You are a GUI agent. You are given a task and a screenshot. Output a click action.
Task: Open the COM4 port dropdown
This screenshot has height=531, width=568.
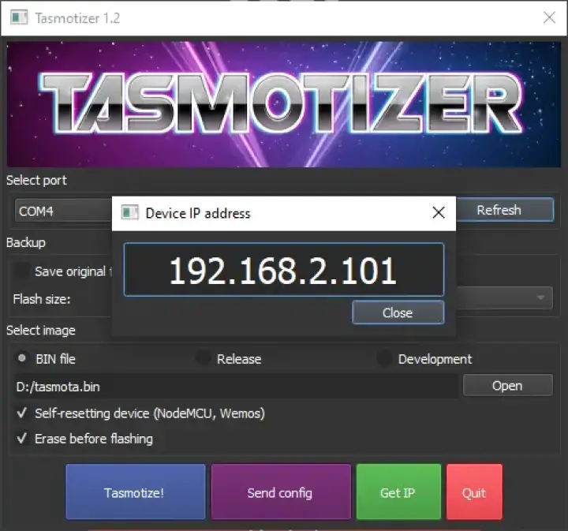pos(63,211)
